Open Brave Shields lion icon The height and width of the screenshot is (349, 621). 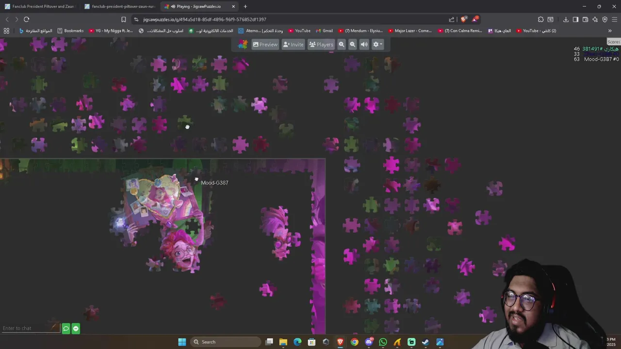tap(463, 19)
